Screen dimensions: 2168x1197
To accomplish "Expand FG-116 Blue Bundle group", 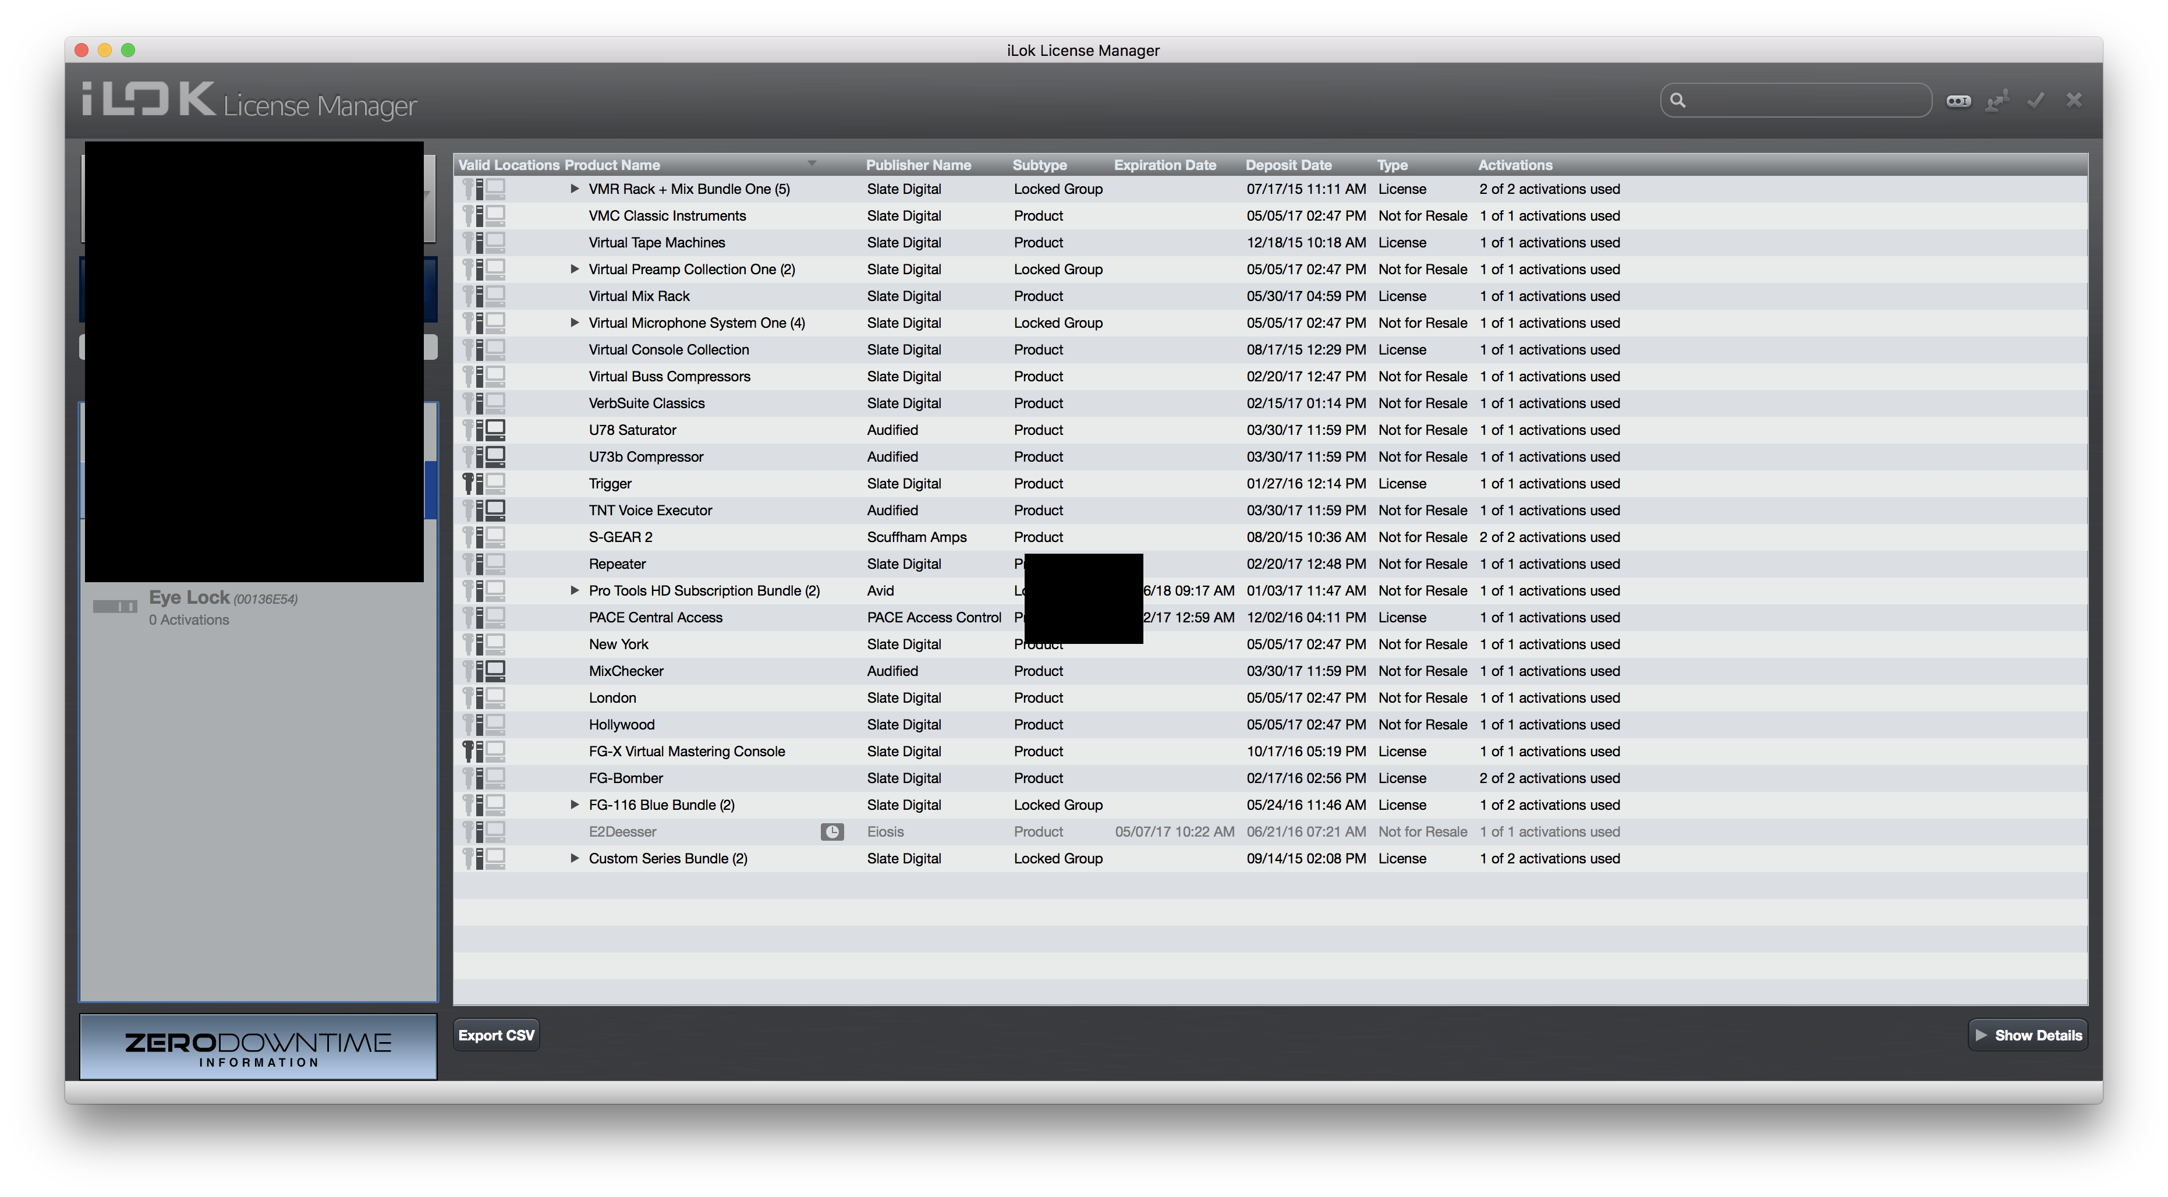I will pyautogui.click(x=575, y=806).
